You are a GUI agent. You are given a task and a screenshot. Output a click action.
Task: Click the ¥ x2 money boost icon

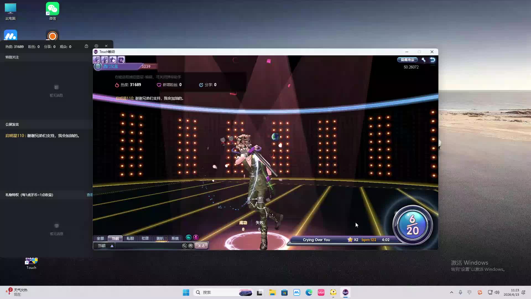click(105, 60)
